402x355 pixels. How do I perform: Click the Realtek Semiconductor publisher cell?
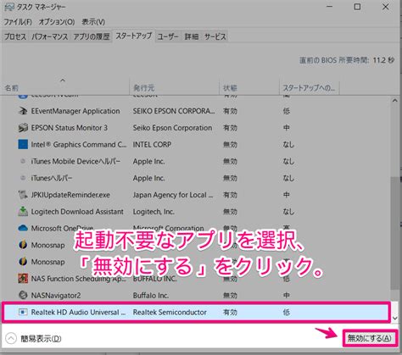170,312
